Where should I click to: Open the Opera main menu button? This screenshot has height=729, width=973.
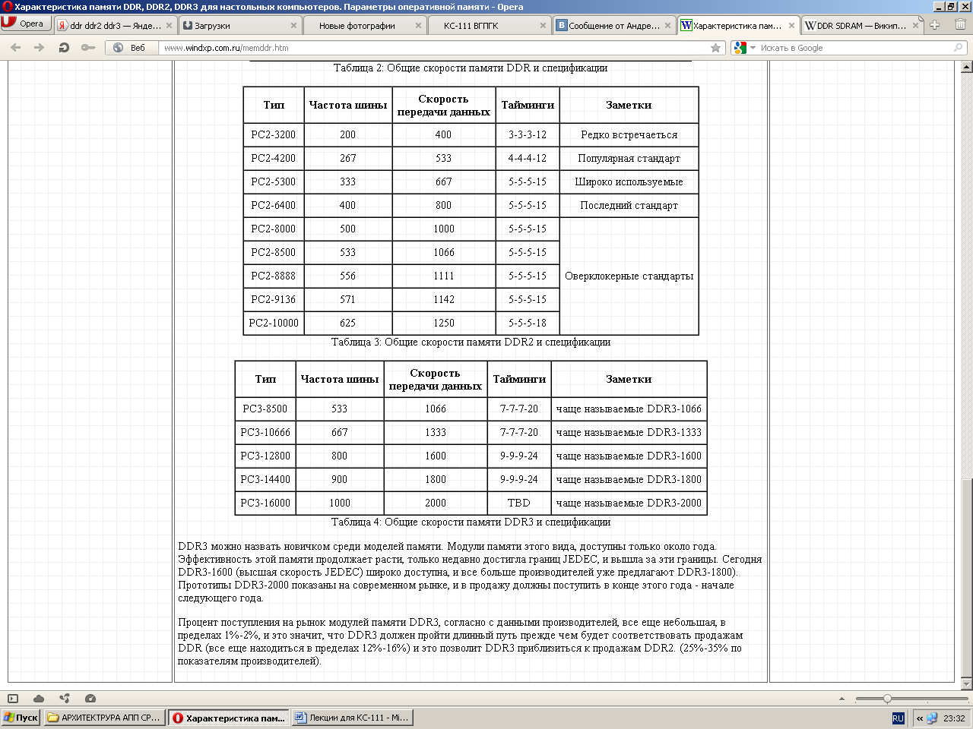[x=25, y=24]
